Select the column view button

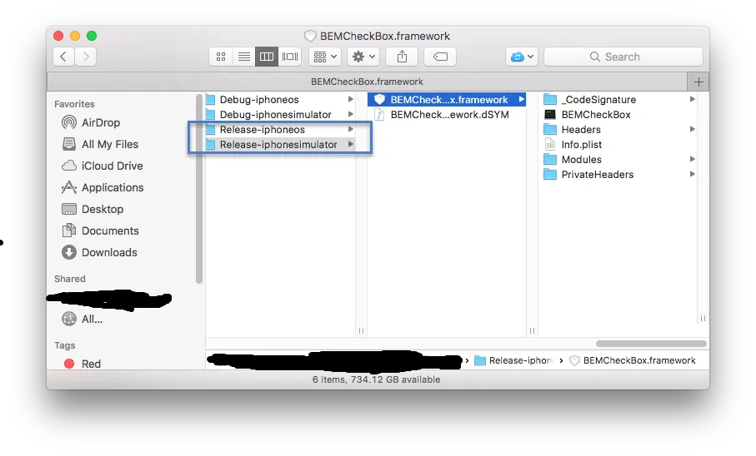click(x=267, y=57)
